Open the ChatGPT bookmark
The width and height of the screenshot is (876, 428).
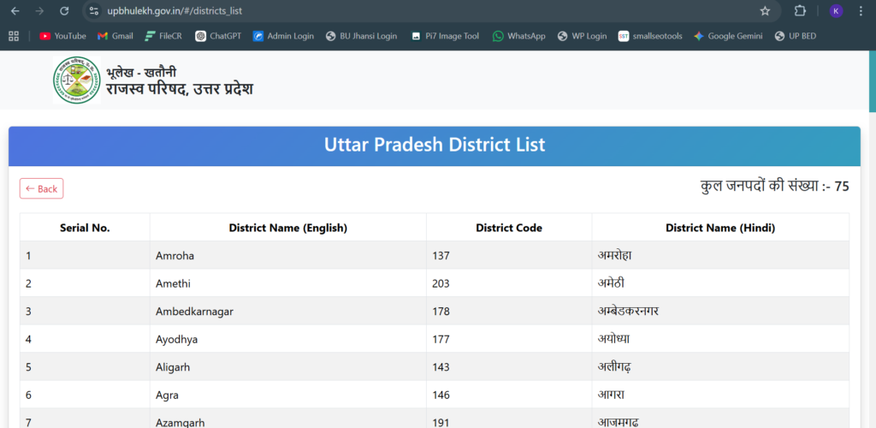tap(218, 36)
